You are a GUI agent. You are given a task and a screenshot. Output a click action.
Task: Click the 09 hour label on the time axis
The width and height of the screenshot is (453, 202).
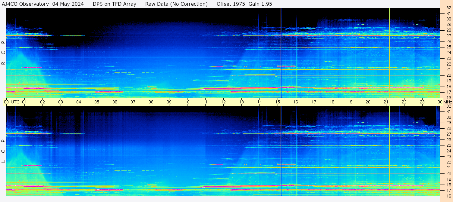point(169,102)
